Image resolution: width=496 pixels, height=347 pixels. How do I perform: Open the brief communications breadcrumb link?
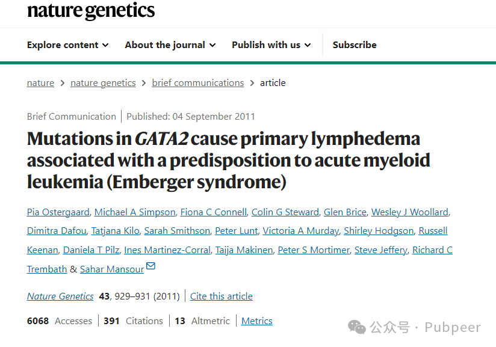click(x=198, y=83)
